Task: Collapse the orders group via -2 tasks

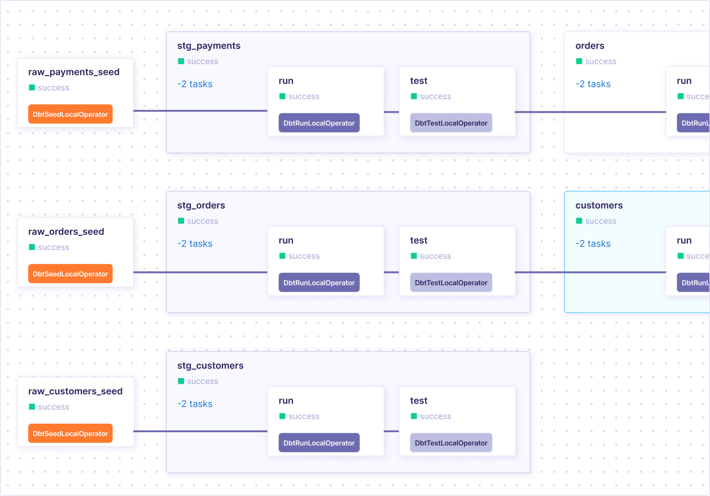Action: pos(593,84)
